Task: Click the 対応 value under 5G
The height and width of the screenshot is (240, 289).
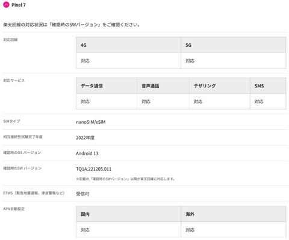Action: 190,61
